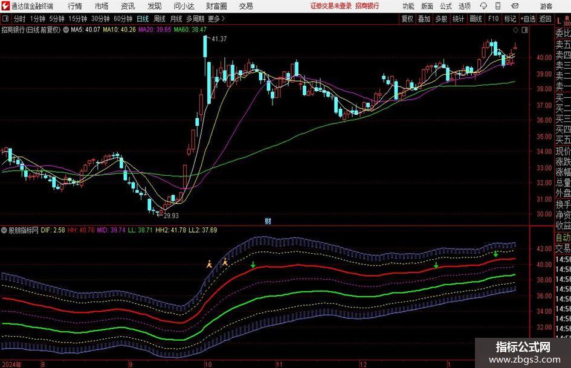Viewport: 571px width, 368px height.
Task: Click the 复权 button
Action: click(x=407, y=19)
